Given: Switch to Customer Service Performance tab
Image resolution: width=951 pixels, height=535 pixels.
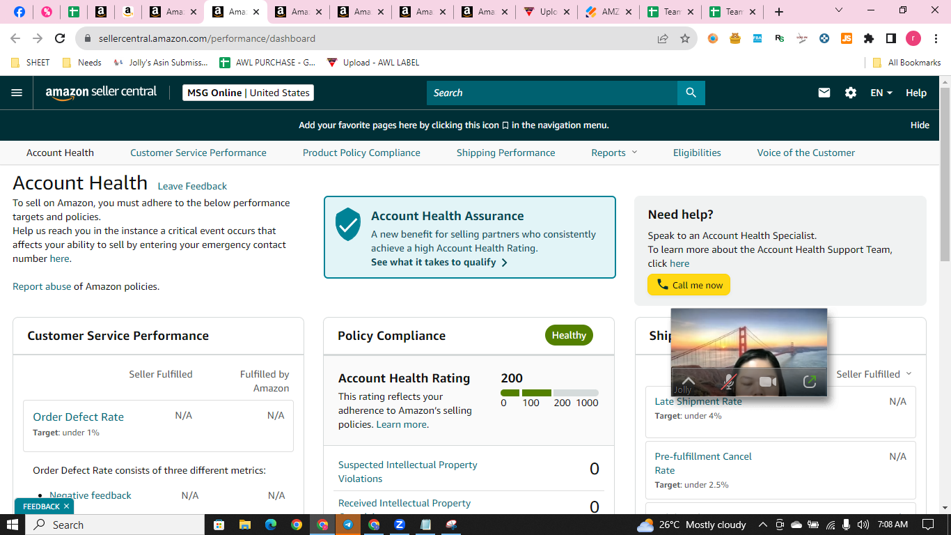Looking at the screenshot, I should point(198,153).
